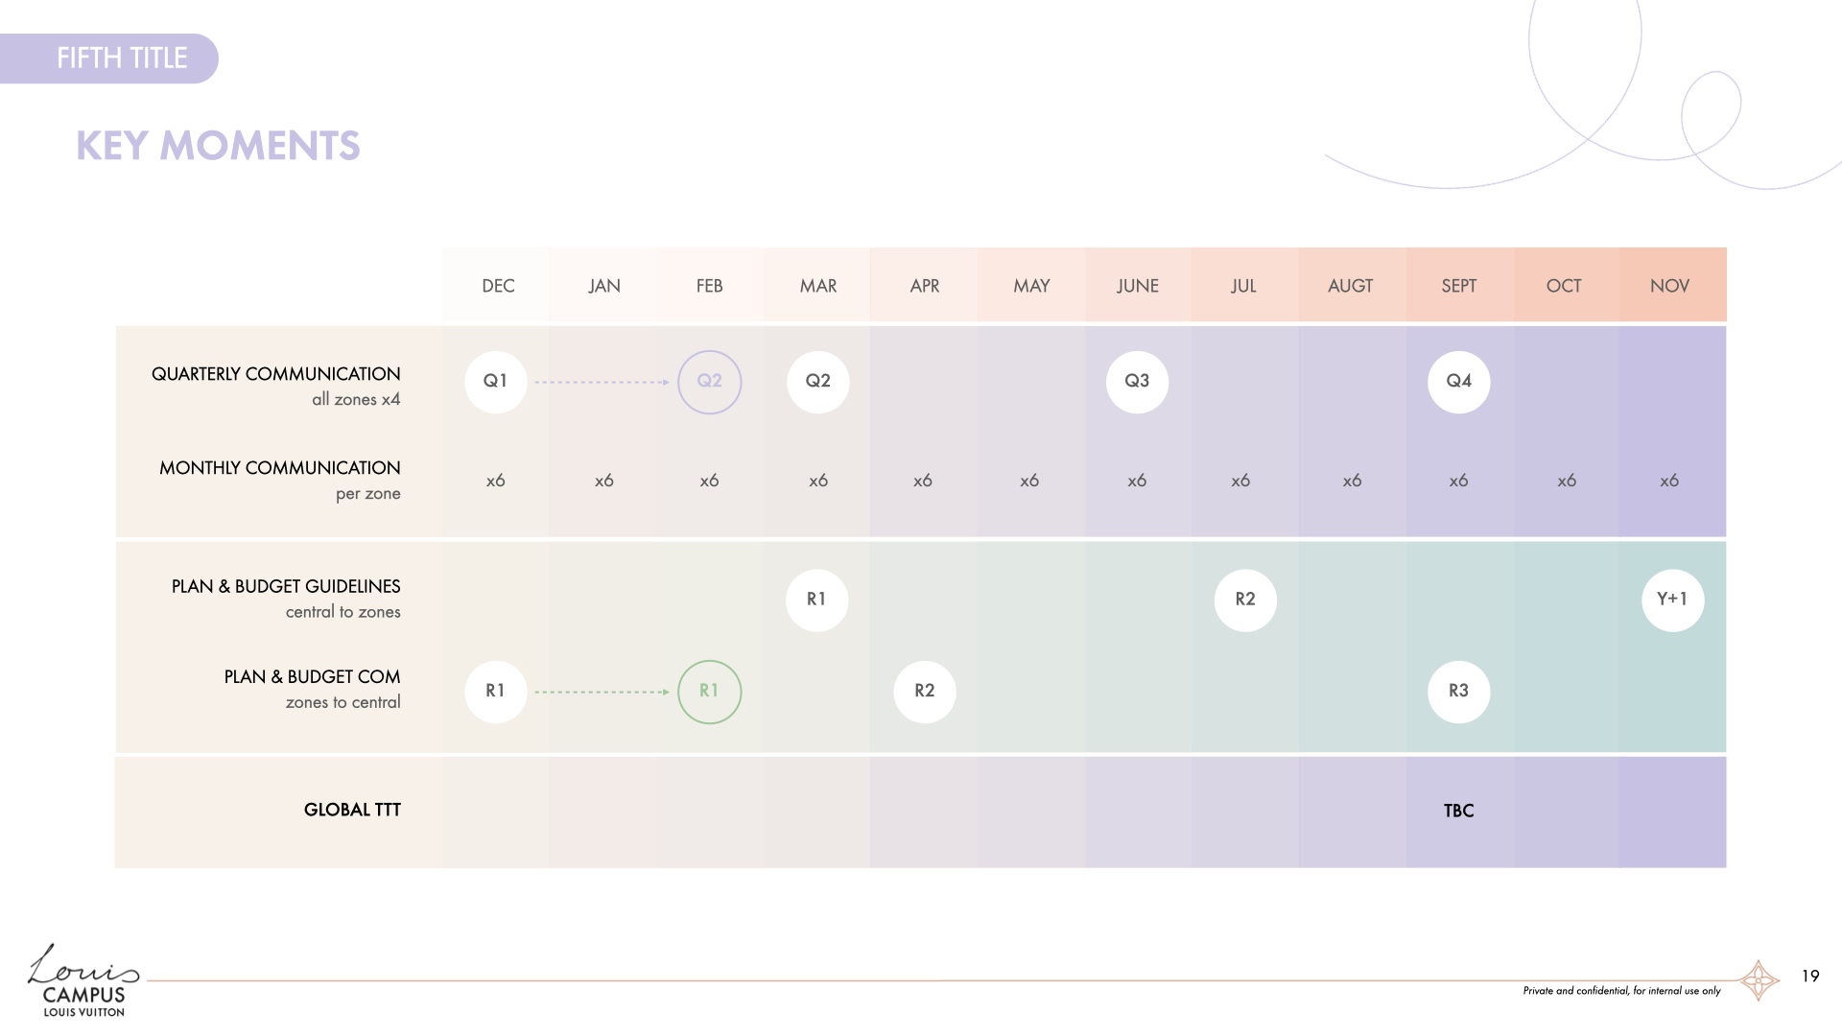1842x1036 pixels.
Task: Select the TBC label in Global TTT
Action: [x=1458, y=812]
